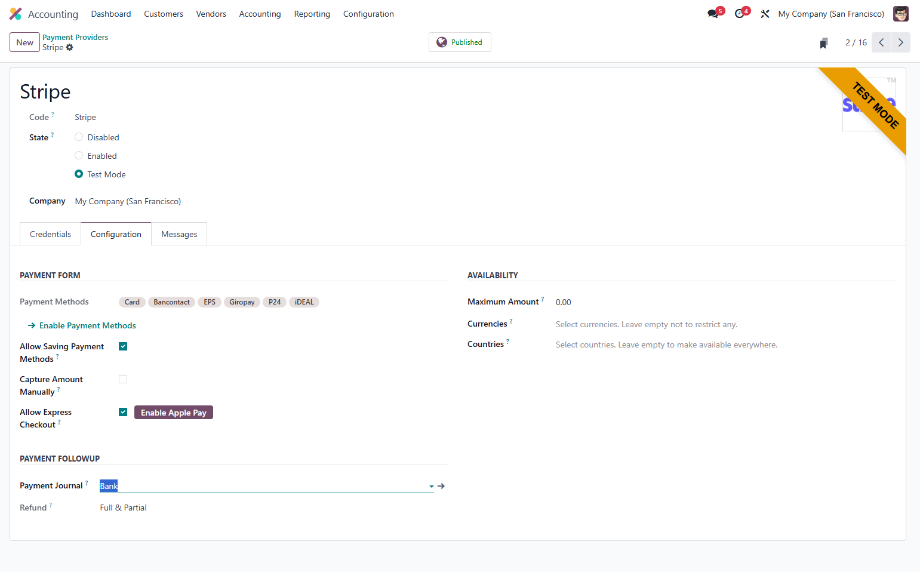Click the bookmark icon beside the pager
Image resolution: width=920 pixels, height=572 pixels.
(824, 42)
